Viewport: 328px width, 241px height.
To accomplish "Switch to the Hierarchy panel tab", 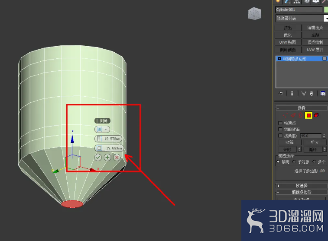I will tap(297, 1).
